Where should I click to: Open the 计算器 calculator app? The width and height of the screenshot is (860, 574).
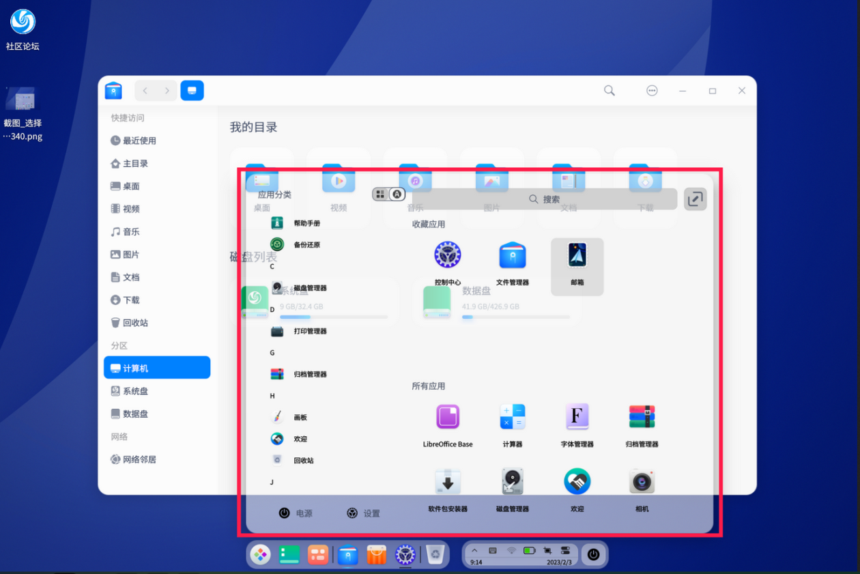pos(513,425)
